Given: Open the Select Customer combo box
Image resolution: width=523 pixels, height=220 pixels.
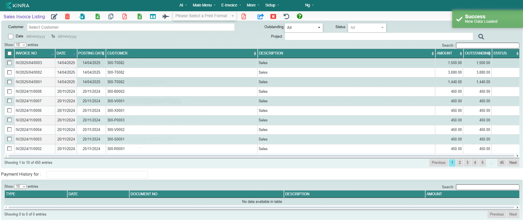Looking at the screenshot, I should click(131, 27).
